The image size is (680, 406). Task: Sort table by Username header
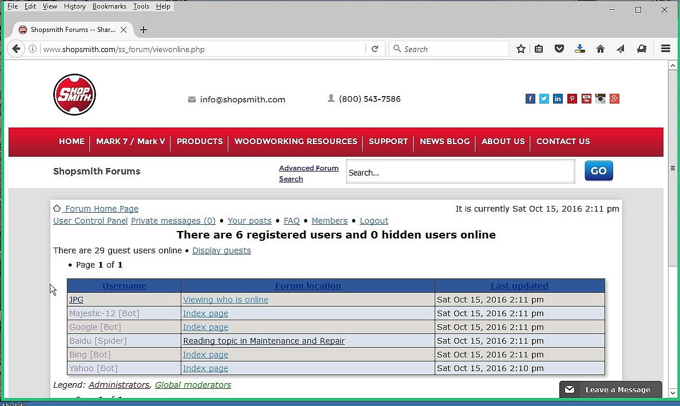pyautogui.click(x=124, y=286)
